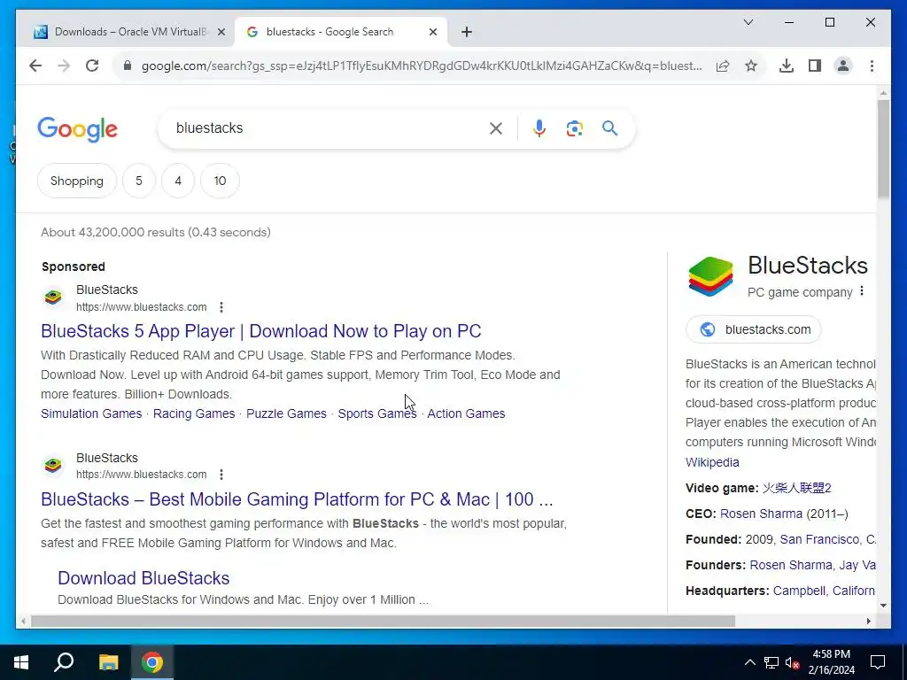
Task: Click the vertical page scrollbar thumb
Action: point(883,149)
